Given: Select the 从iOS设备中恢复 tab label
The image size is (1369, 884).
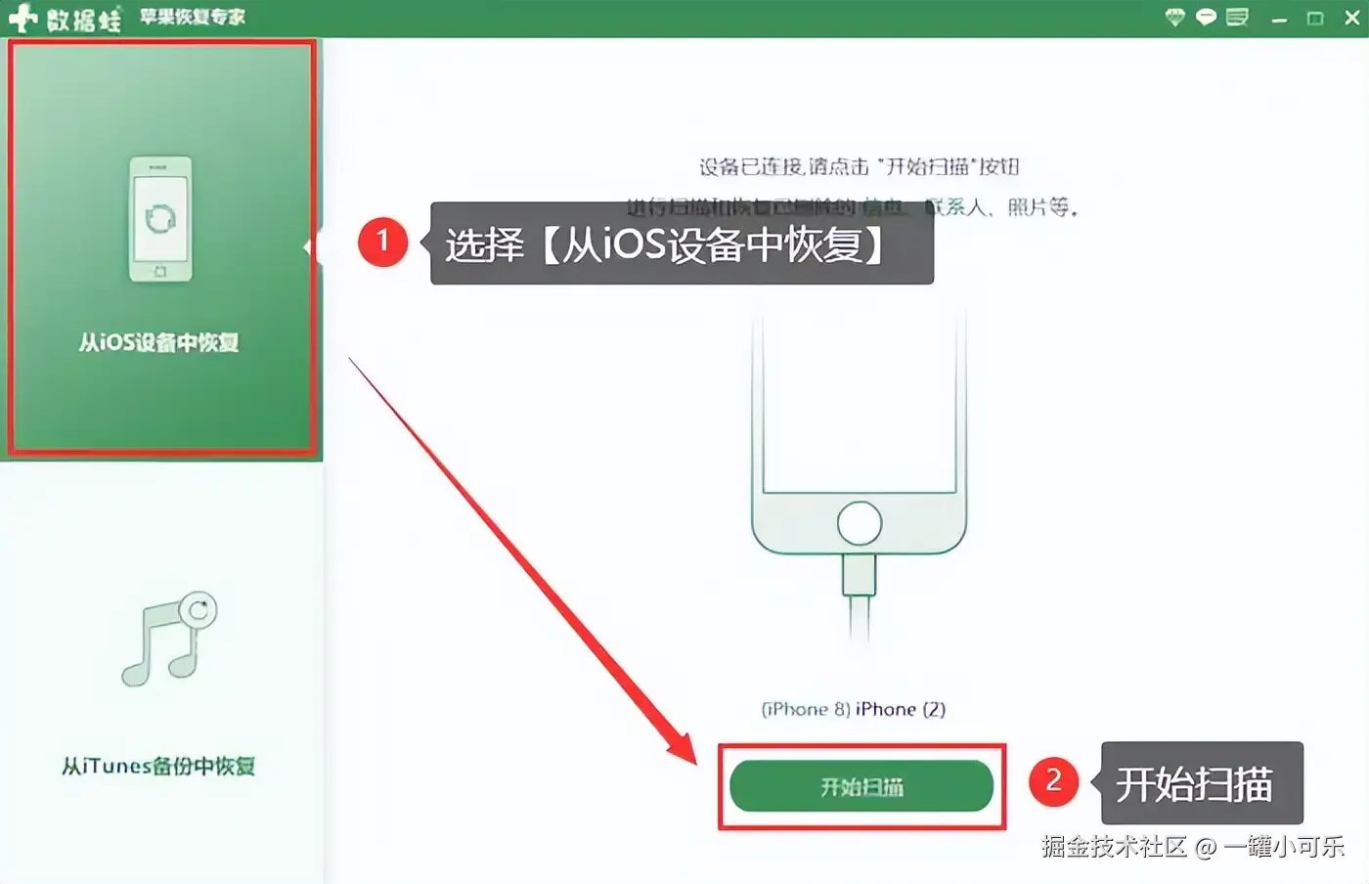Looking at the screenshot, I should [x=159, y=342].
